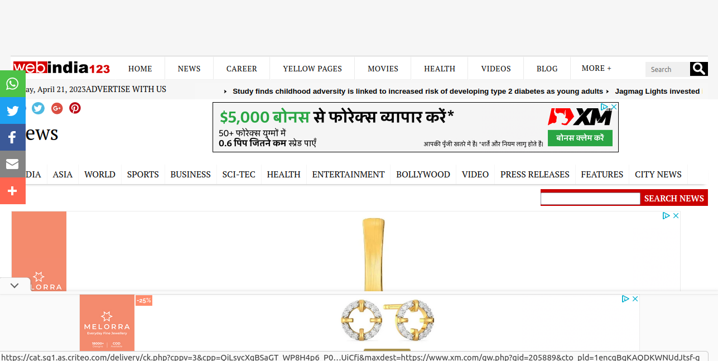Click the red Pinterest circle icon
The width and height of the screenshot is (718, 361).
(x=75, y=108)
